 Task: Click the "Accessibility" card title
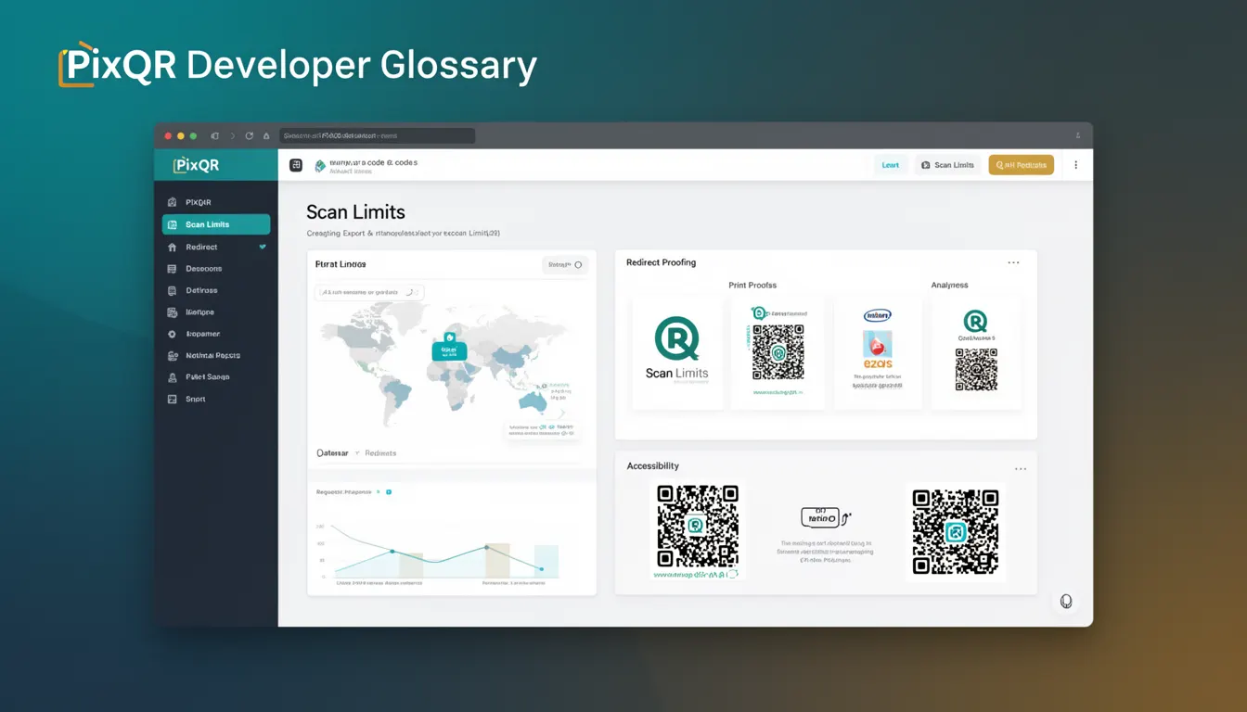[652, 466]
